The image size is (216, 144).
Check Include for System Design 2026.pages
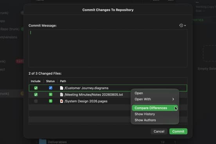36,101
